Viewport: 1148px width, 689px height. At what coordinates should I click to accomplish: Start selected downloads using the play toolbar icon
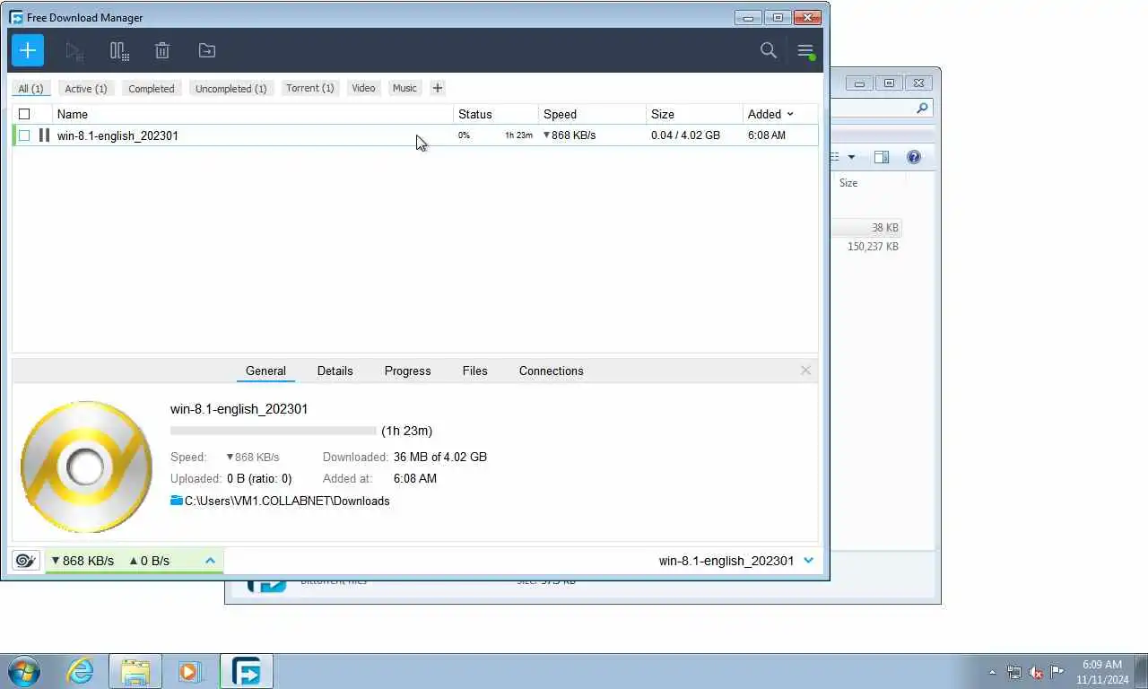(x=75, y=51)
